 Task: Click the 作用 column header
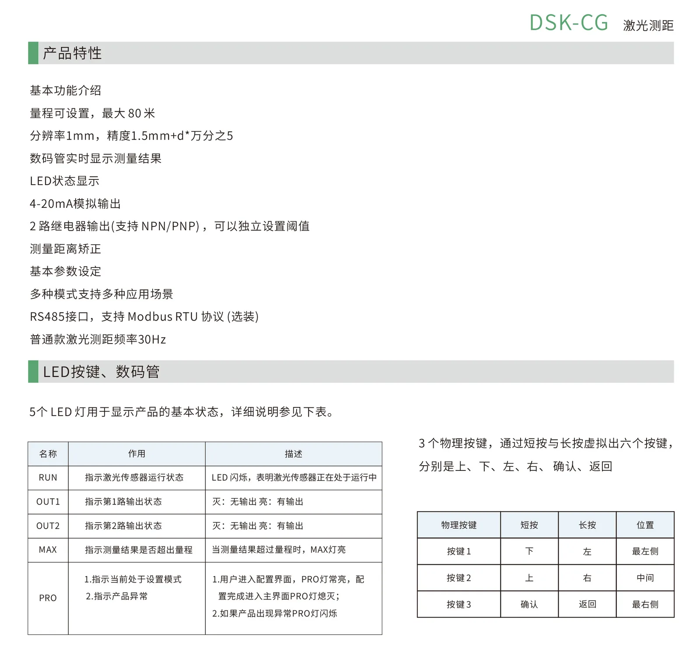pyautogui.click(x=137, y=454)
